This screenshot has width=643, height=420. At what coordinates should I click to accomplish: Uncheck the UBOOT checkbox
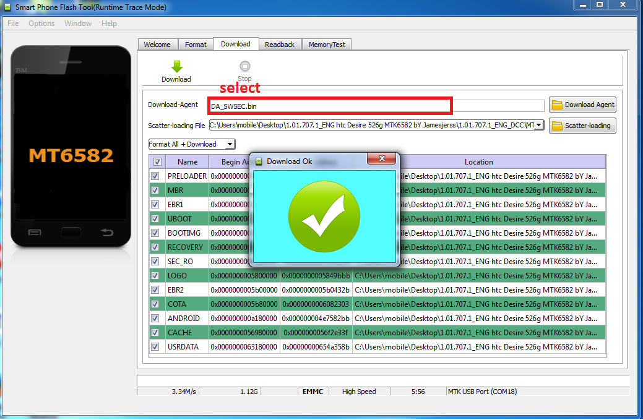coord(155,219)
